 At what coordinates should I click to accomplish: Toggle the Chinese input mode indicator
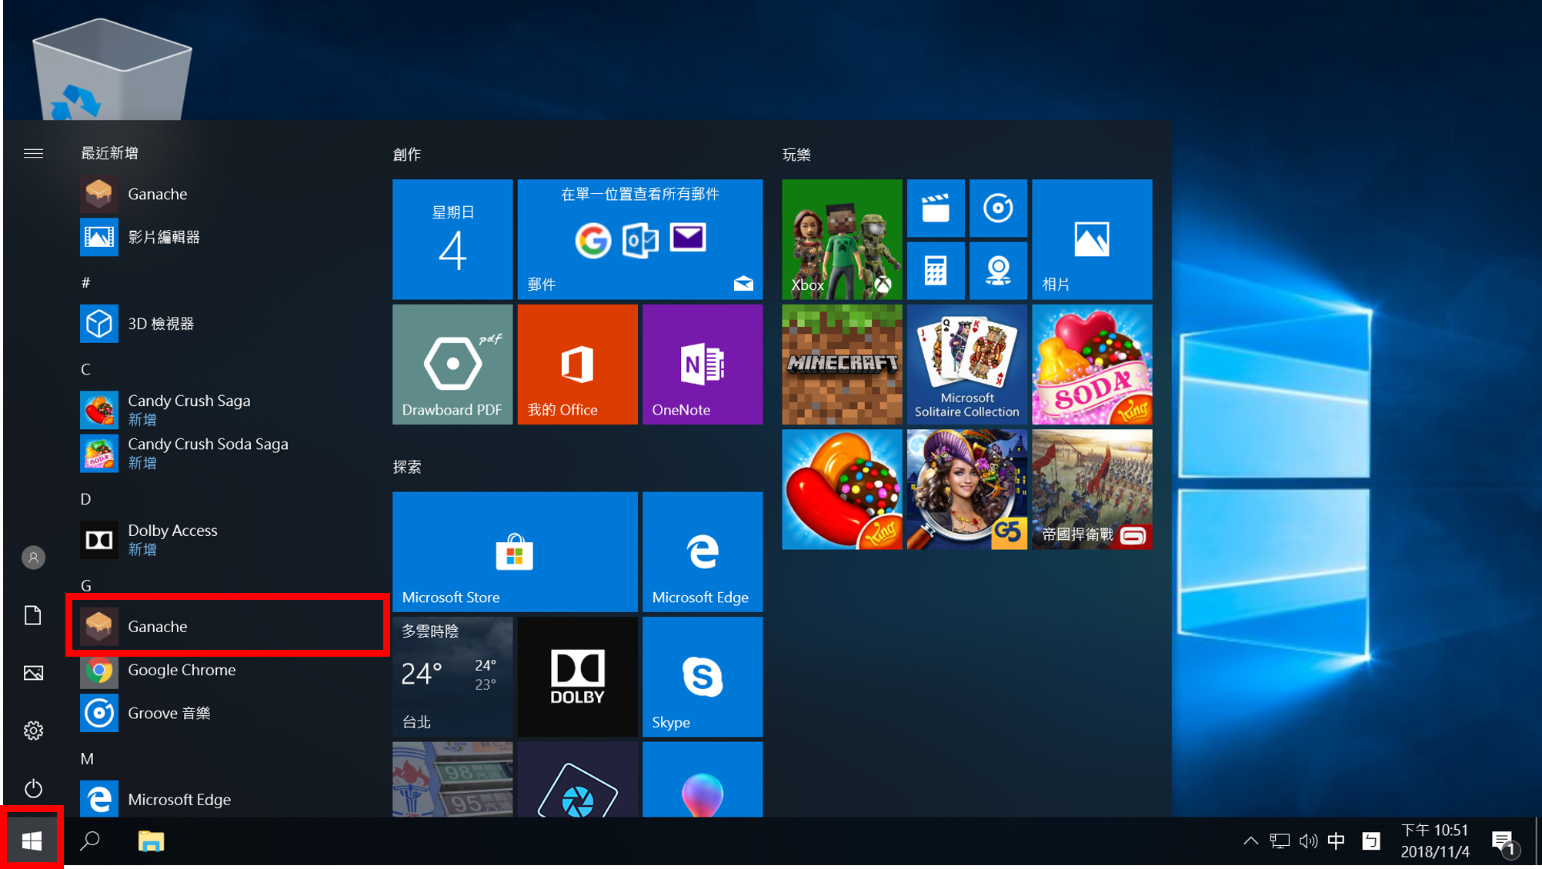point(1337,841)
